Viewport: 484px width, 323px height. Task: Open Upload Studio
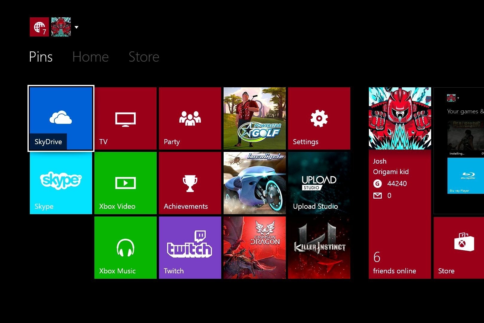(319, 182)
